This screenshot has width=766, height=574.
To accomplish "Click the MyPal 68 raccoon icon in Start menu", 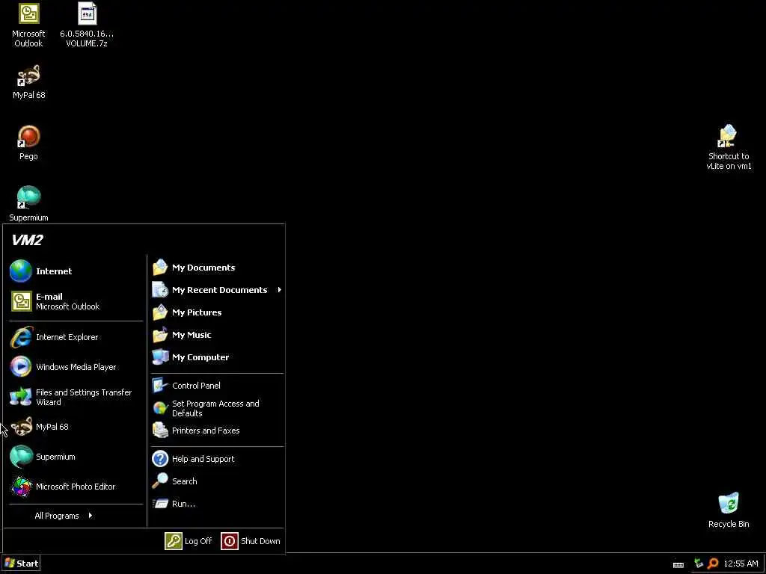I will [21, 427].
